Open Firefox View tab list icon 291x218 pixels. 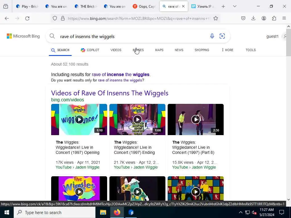[6, 7]
